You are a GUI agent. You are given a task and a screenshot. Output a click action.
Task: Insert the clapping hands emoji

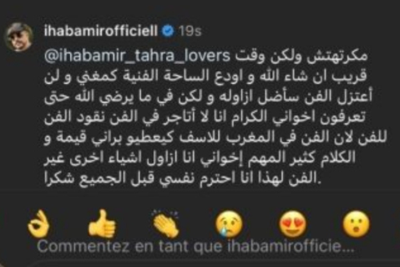[166, 224]
